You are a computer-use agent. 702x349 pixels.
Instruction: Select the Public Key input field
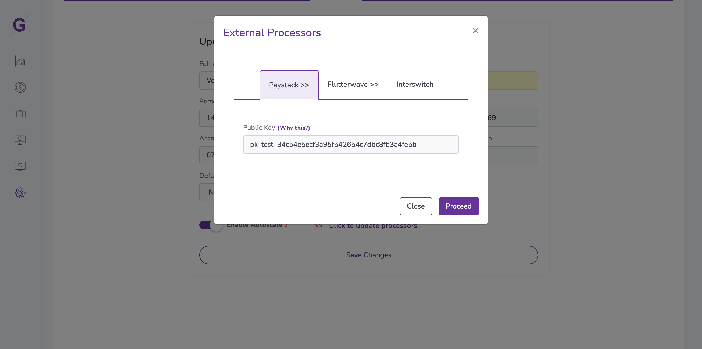click(x=351, y=145)
